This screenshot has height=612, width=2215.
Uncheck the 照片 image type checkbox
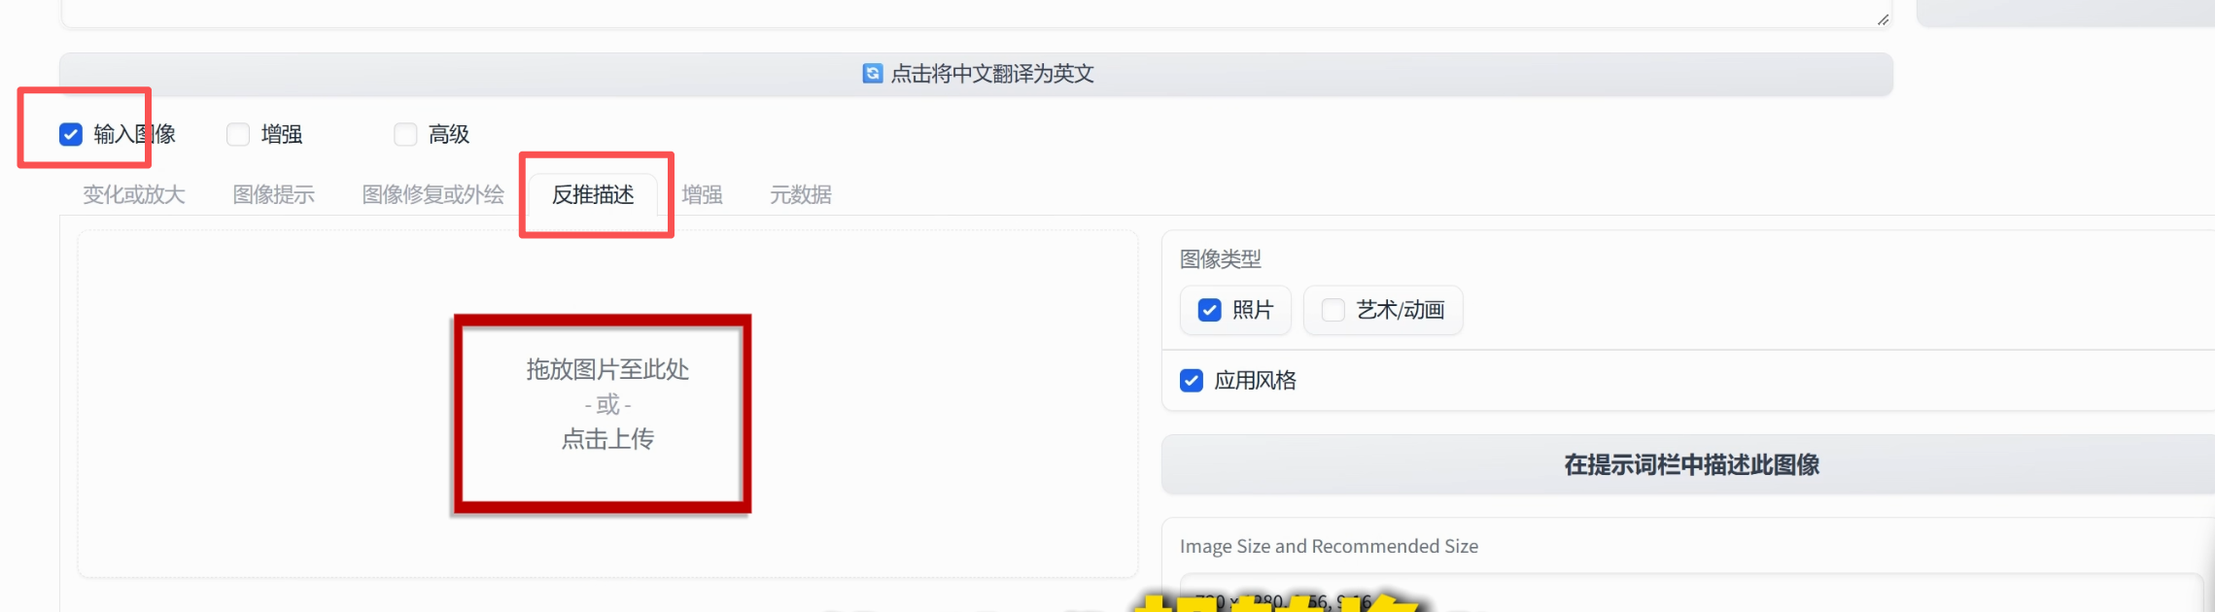point(1210,310)
